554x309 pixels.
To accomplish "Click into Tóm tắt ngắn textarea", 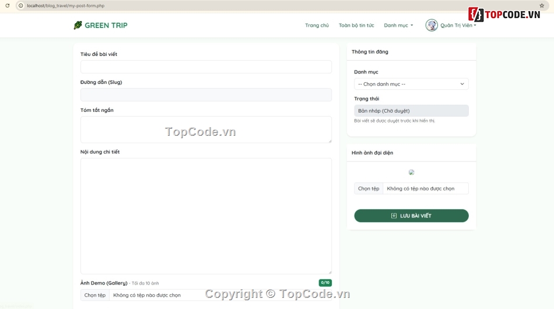I will [206, 129].
